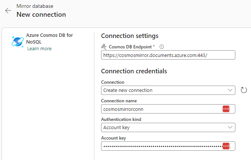Focus the Cosmos DB Endpoint URL field

(x=168, y=55)
